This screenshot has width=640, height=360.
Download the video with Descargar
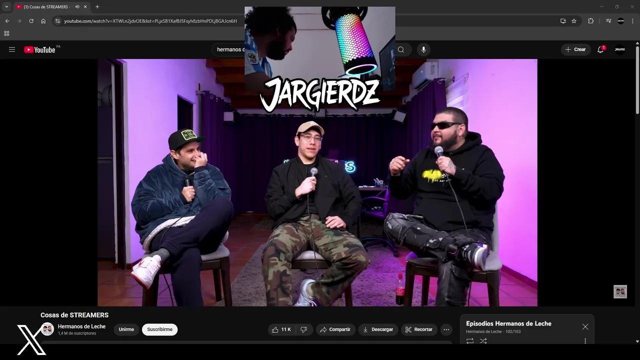pyautogui.click(x=378, y=329)
